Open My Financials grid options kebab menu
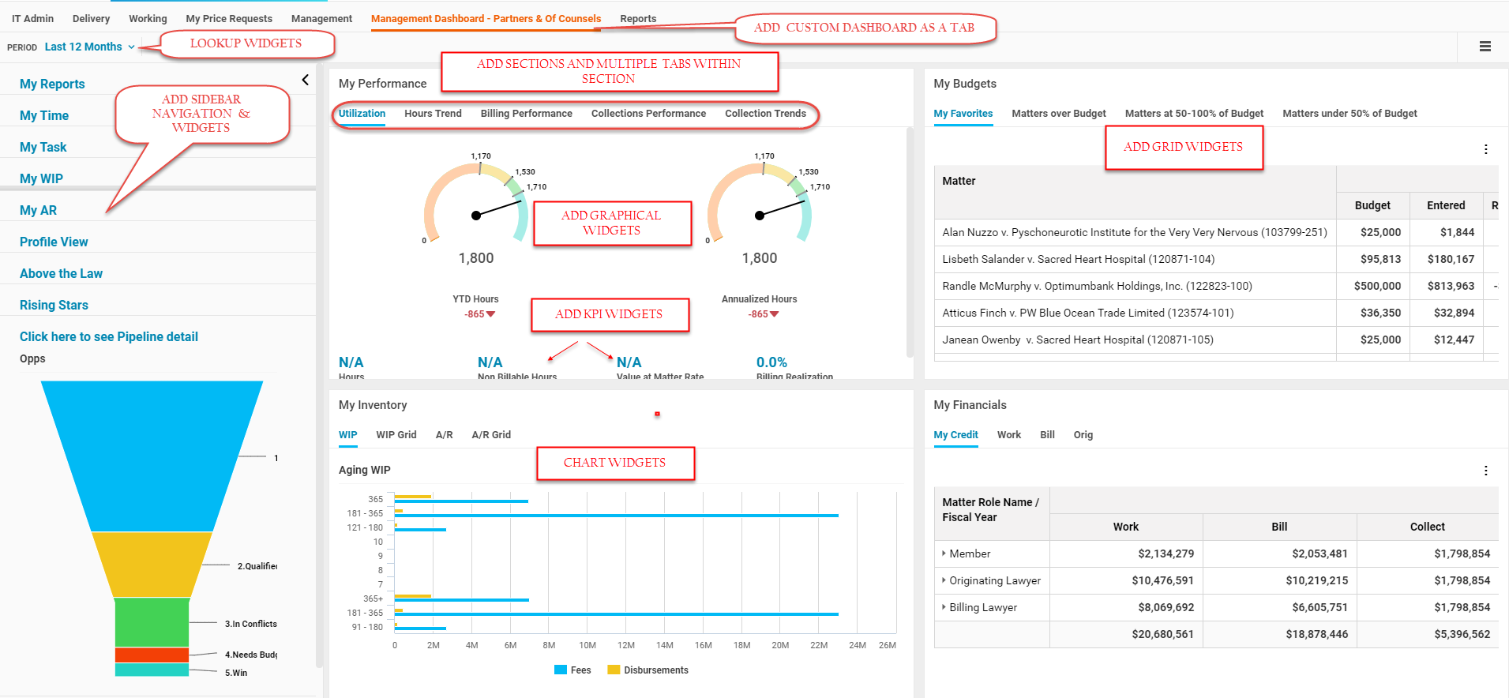 (1485, 471)
